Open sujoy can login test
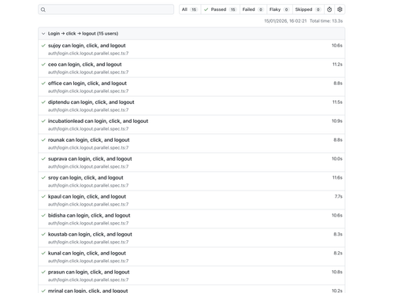 pyautogui.click(x=87, y=46)
